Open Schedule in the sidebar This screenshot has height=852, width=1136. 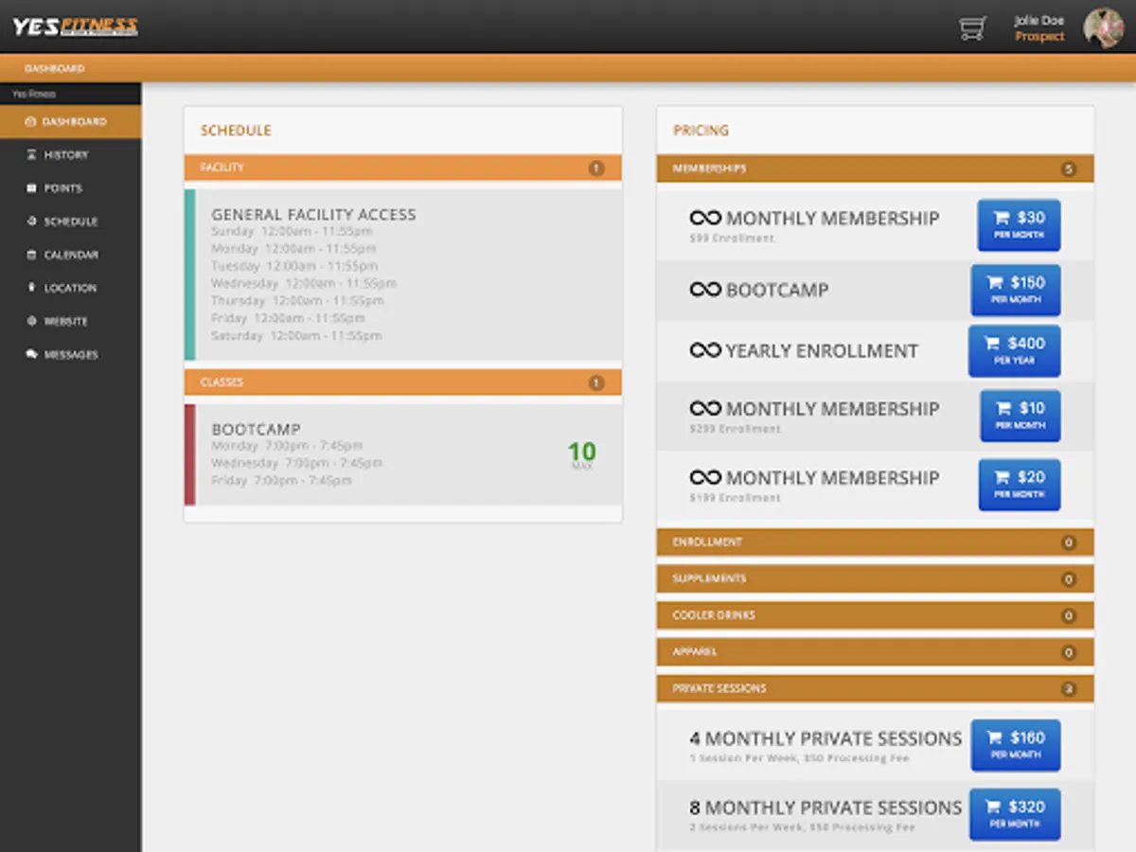point(71,222)
